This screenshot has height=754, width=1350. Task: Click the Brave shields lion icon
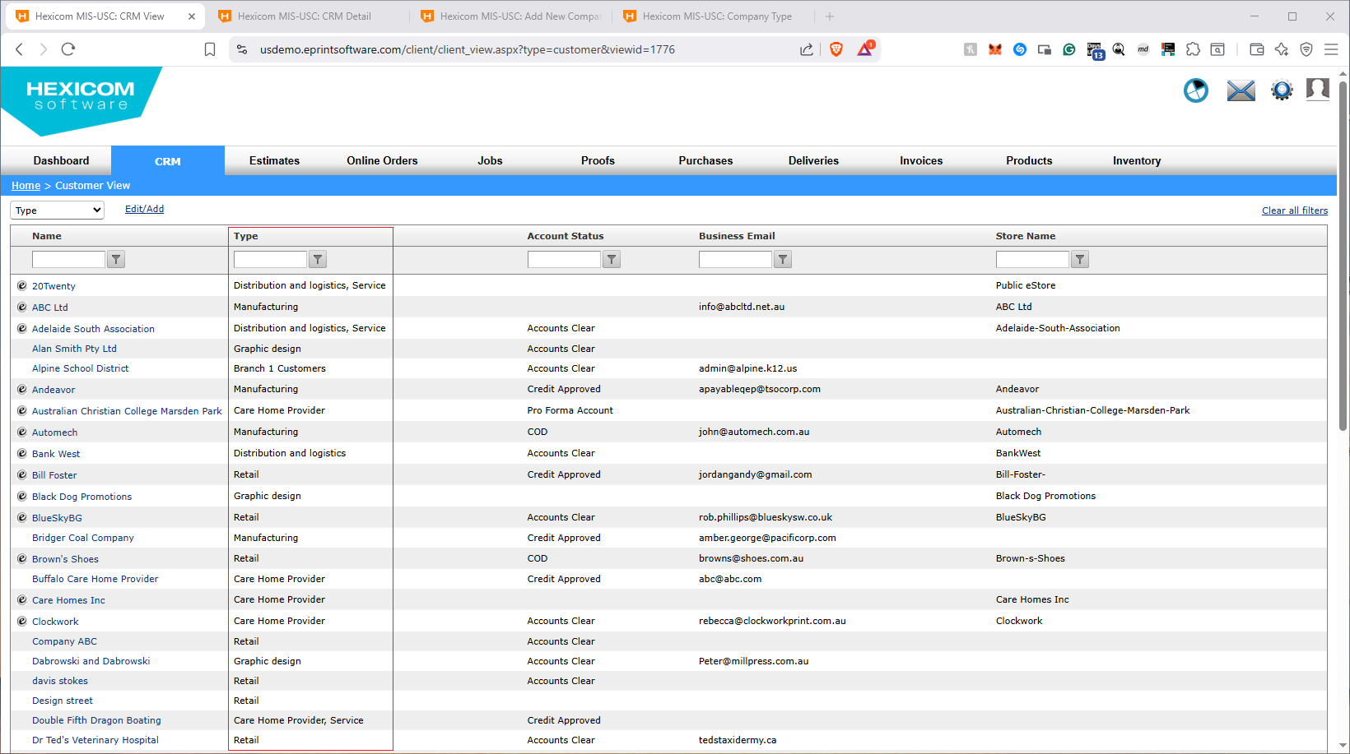[x=836, y=49]
